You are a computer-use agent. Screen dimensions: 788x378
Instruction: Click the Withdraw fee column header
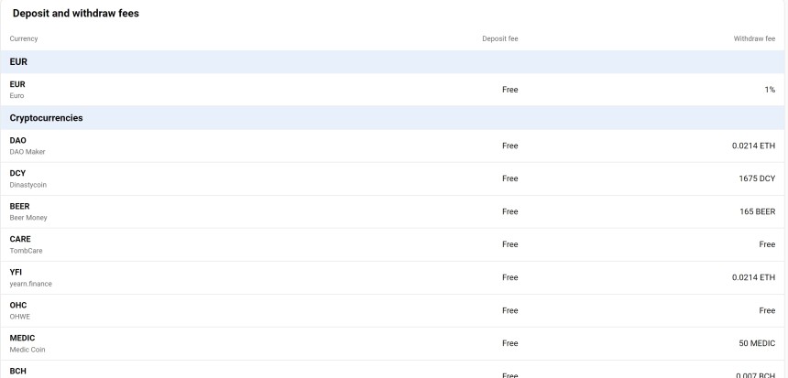click(754, 38)
